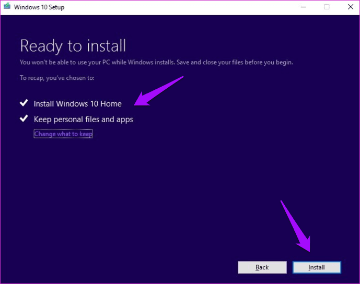Click the Install button

pos(317,267)
